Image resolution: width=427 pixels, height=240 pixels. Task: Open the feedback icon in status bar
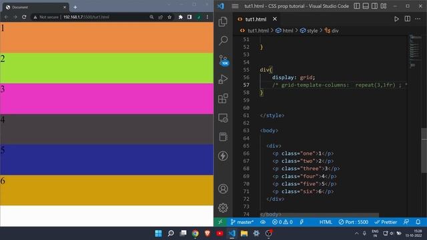click(x=406, y=222)
